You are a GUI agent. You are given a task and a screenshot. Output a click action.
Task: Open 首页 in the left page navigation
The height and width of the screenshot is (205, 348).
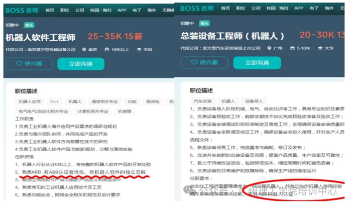pos(49,10)
